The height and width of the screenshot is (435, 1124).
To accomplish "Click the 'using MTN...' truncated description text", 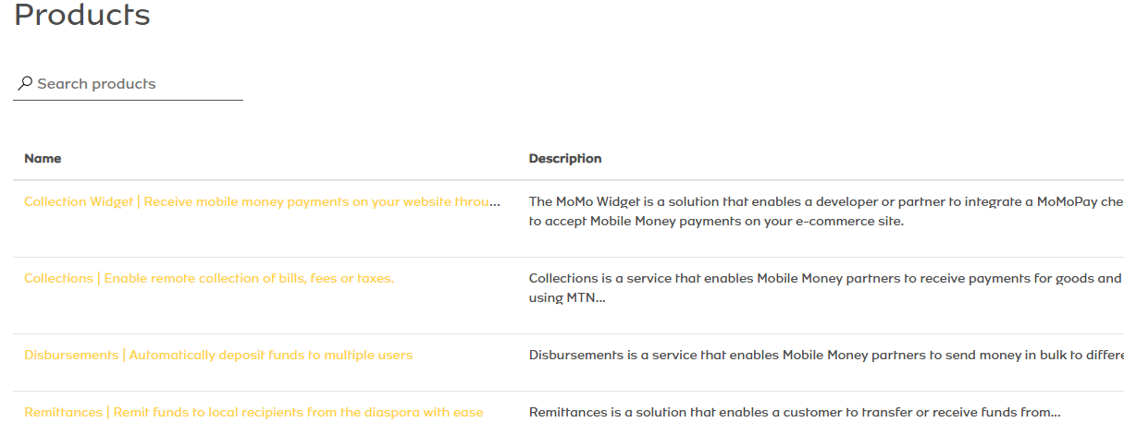I will [567, 297].
